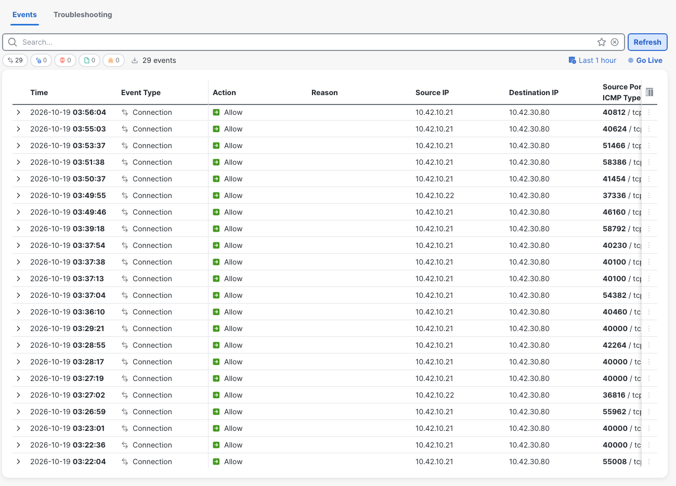Image resolution: width=676 pixels, height=486 pixels.
Task: Expand the 03:49:55 event row
Action: [x=18, y=195]
